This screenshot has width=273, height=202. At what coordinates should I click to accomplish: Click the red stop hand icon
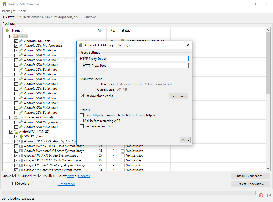point(261,195)
